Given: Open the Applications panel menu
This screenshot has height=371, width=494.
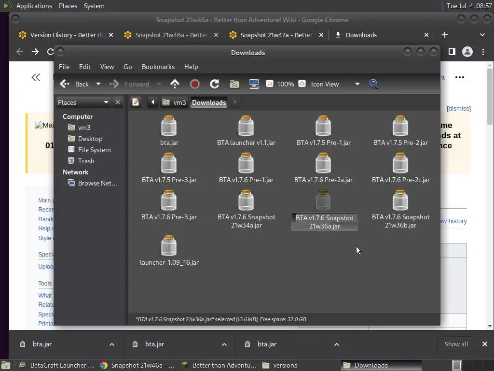Looking at the screenshot, I should tap(34, 6).
